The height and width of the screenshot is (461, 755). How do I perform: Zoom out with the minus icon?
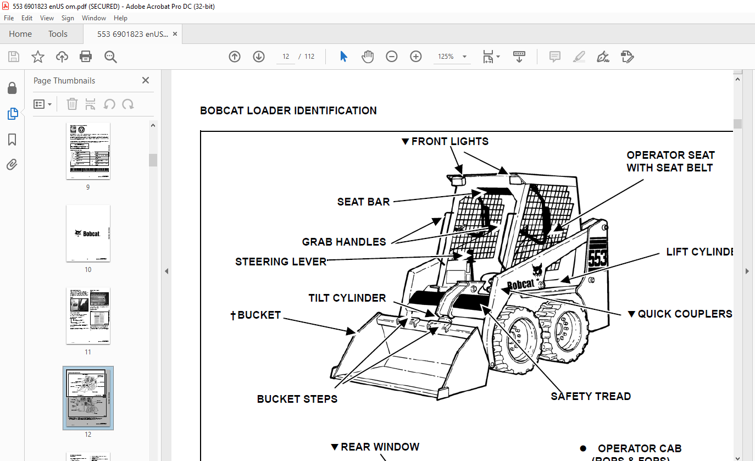tap(392, 57)
